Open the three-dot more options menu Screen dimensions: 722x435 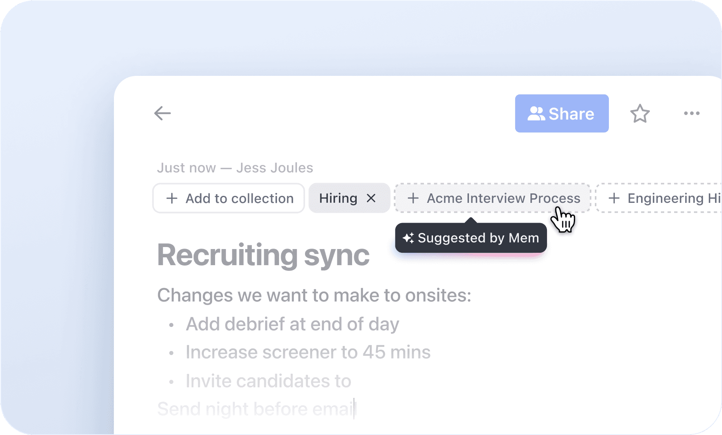691,113
